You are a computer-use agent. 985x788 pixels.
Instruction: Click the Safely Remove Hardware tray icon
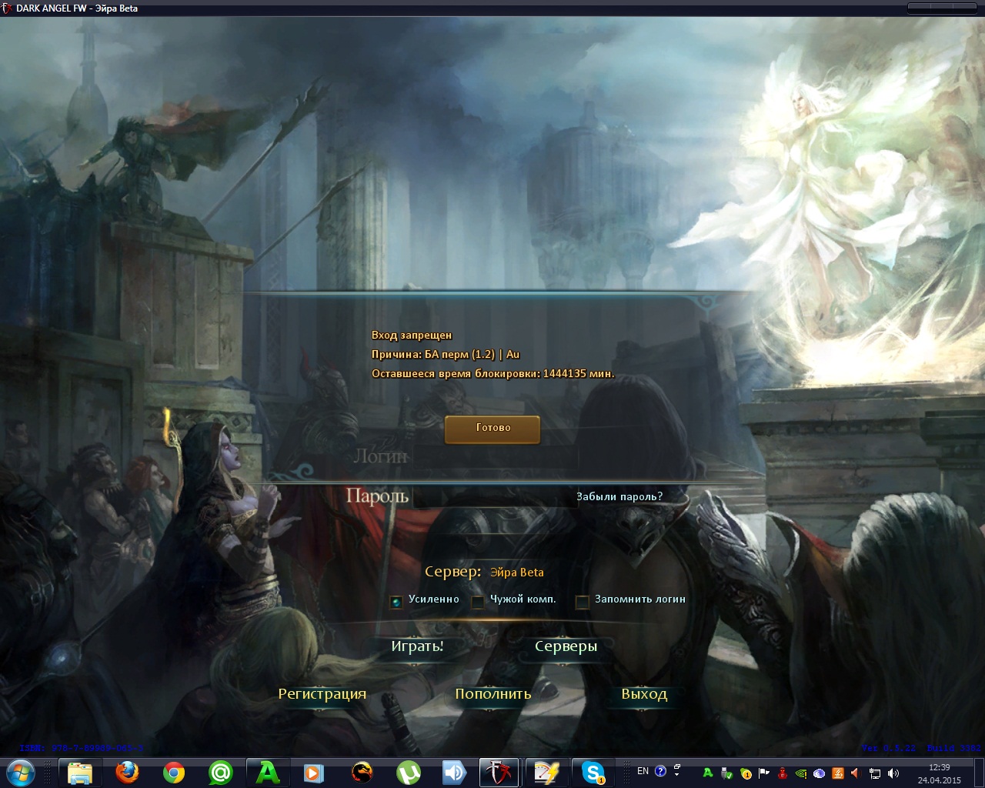(727, 773)
